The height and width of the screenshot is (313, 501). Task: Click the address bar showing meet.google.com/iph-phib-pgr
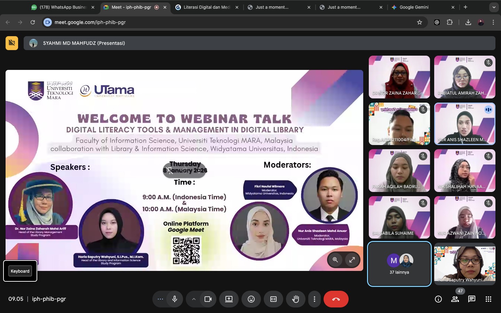pyautogui.click(x=235, y=22)
